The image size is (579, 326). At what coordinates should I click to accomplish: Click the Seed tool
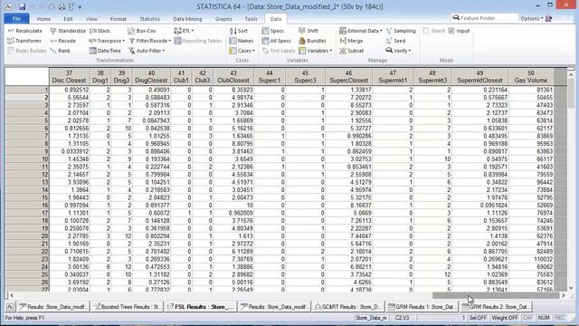(x=396, y=41)
